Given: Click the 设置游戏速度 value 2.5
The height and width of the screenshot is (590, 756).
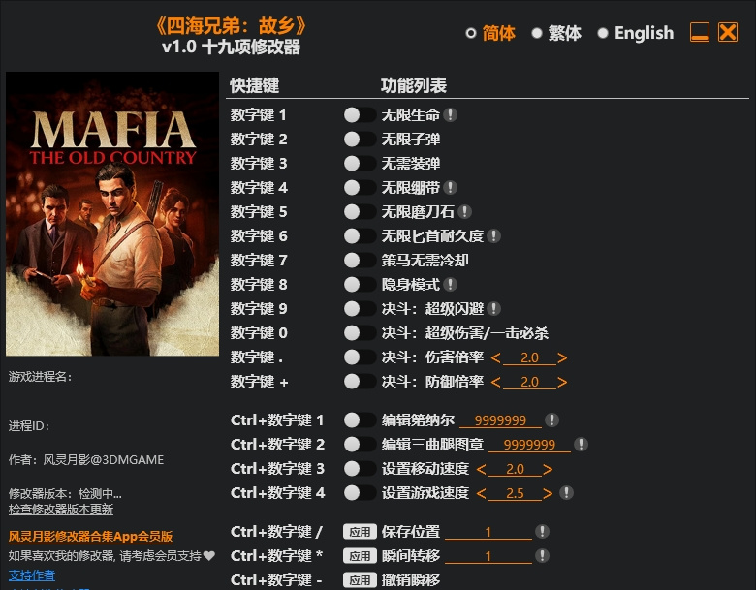Looking at the screenshot, I should (x=515, y=493).
